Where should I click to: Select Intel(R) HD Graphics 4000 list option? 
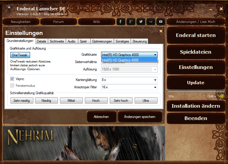[129, 60]
